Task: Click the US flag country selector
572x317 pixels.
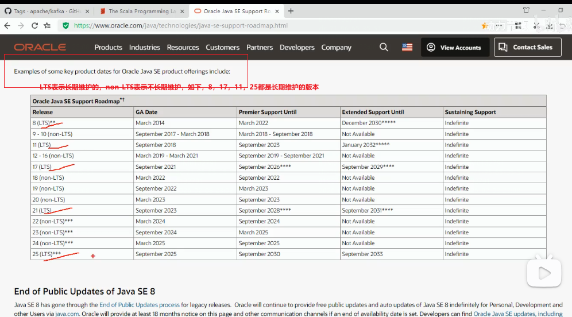Action: coord(407,47)
